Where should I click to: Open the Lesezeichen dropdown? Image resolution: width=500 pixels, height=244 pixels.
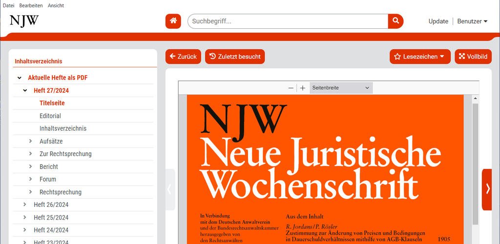point(420,57)
